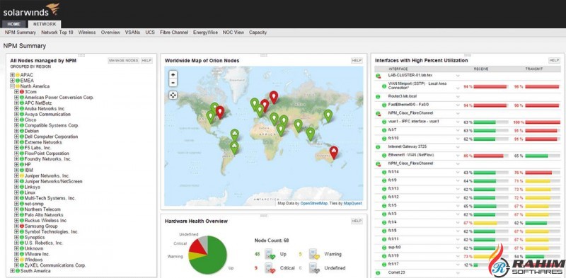This screenshot has width=566, height=278.
Task: Click the red map pin in North America
Action: [220, 112]
